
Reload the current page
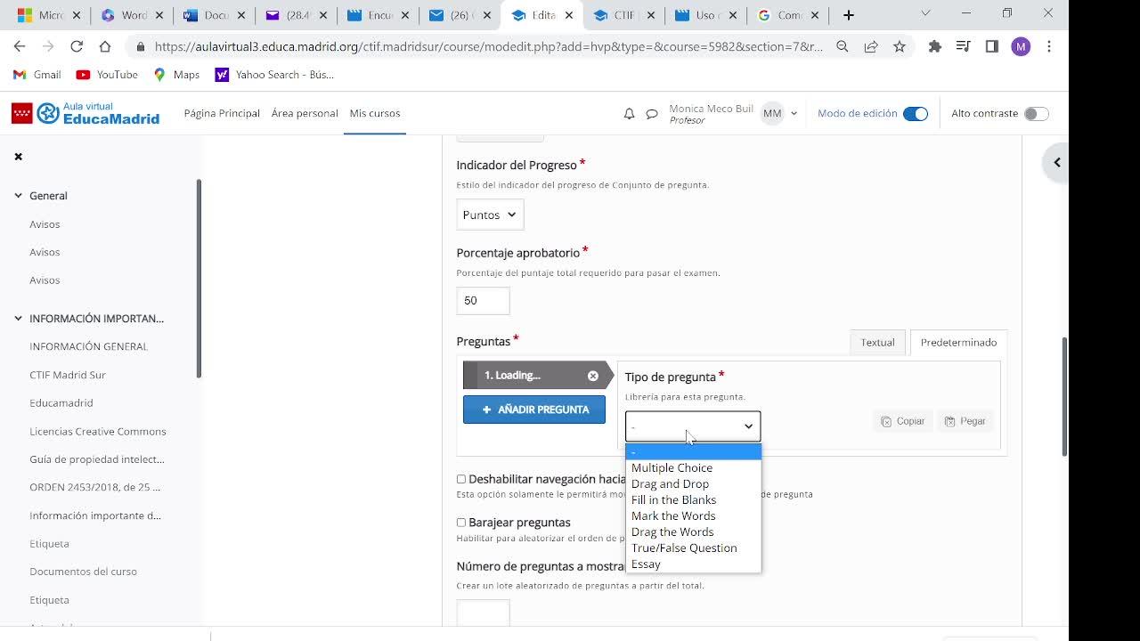(x=77, y=46)
